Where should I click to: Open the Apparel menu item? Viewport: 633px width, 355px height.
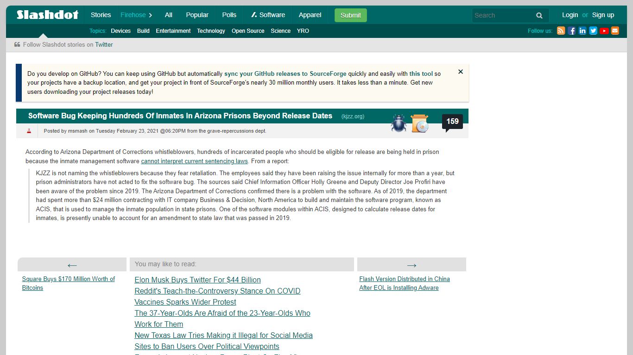[x=310, y=15]
